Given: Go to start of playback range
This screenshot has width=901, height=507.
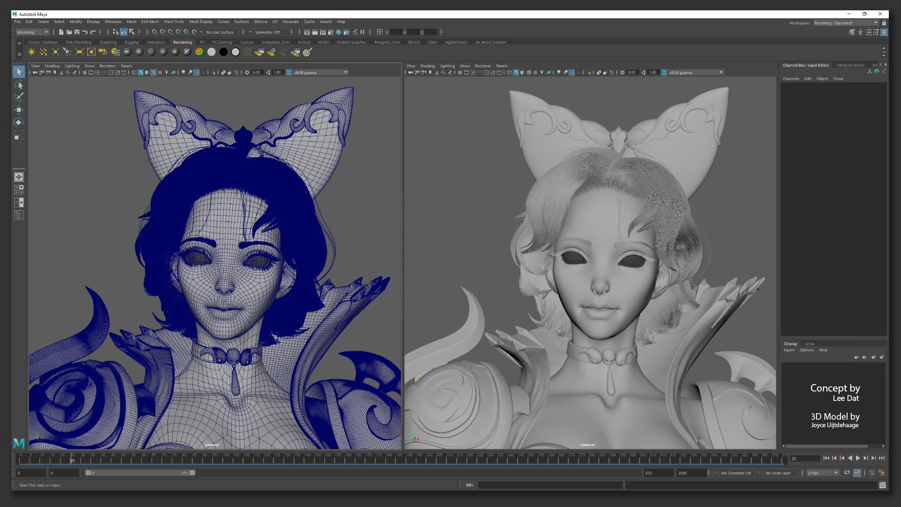Looking at the screenshot, I should 826,458.
